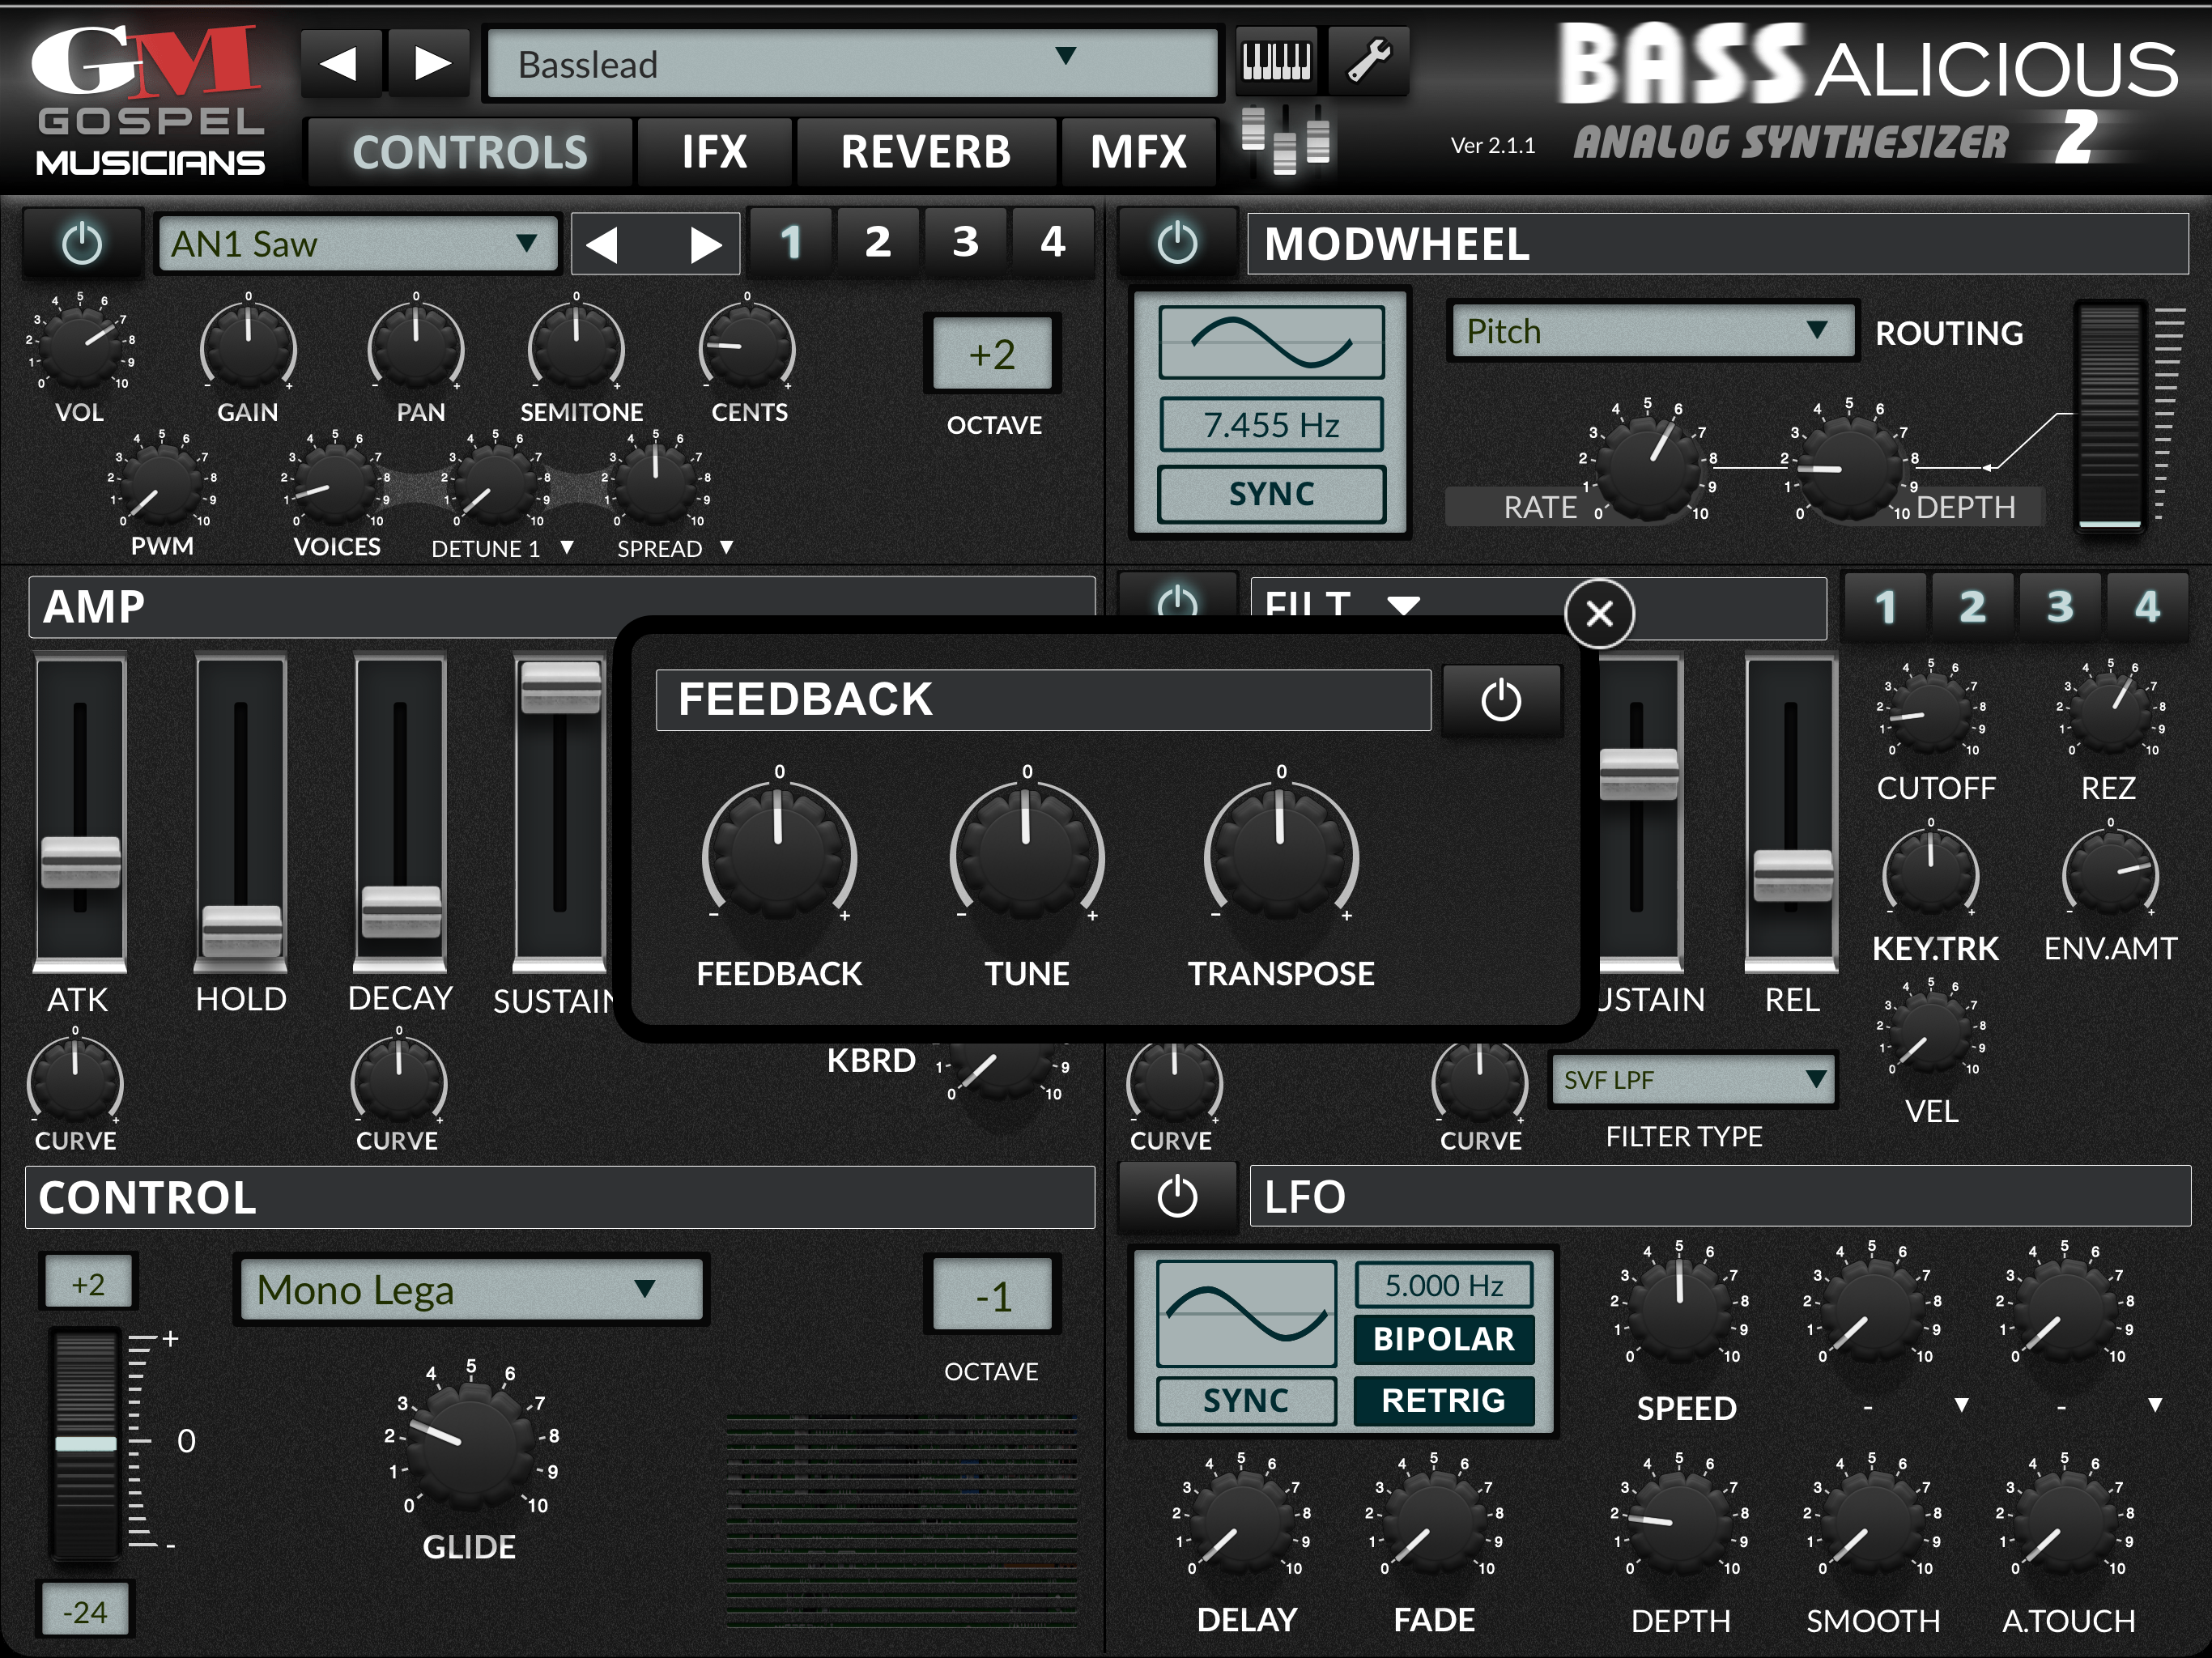Close the FEEDBACK popup window
This screenshot has height=1658, width=2212.
(1599, 614)
